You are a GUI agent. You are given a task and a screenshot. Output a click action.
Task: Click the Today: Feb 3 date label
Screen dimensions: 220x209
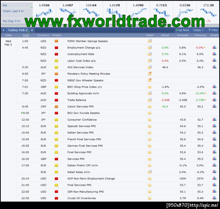coord(18,30)
